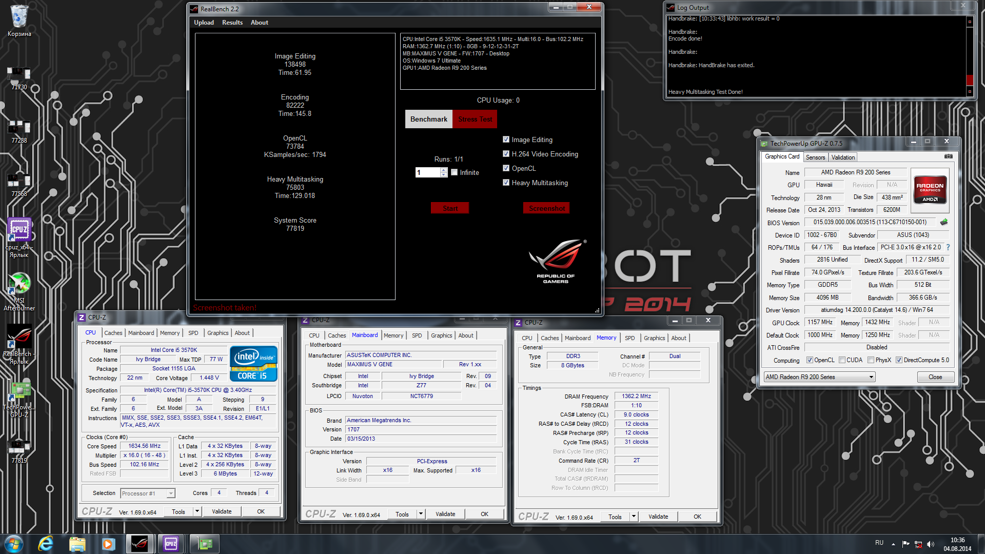Open the 77288 desktop screenshot file
This screenshot has height=554, width=985.
[19, 131]
